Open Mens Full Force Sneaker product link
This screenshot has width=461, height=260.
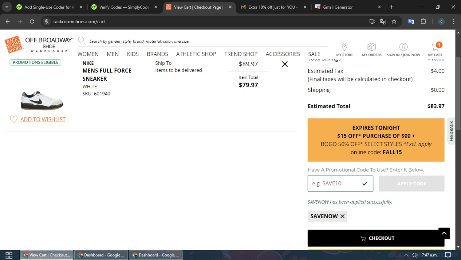(x=107, y=75)
